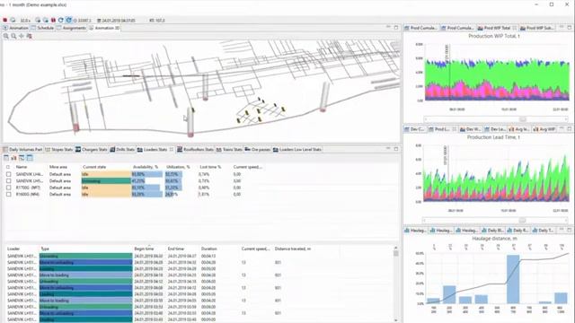Click the Type column header in lower table

pyautogui.click(x=45, y=249)
